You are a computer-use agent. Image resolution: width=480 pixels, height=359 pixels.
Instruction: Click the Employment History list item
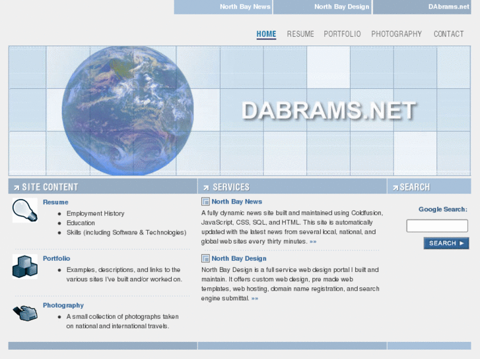click(96, 213)
